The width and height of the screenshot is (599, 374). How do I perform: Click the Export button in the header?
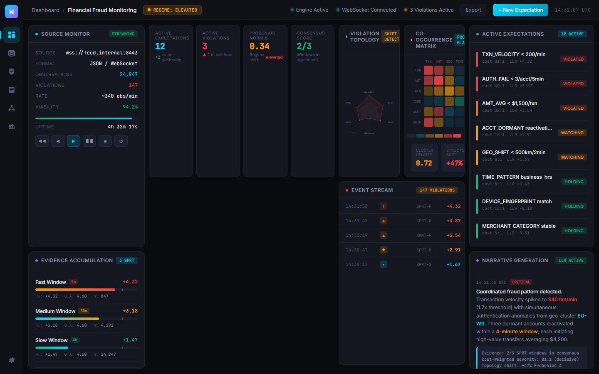point(473,10)
